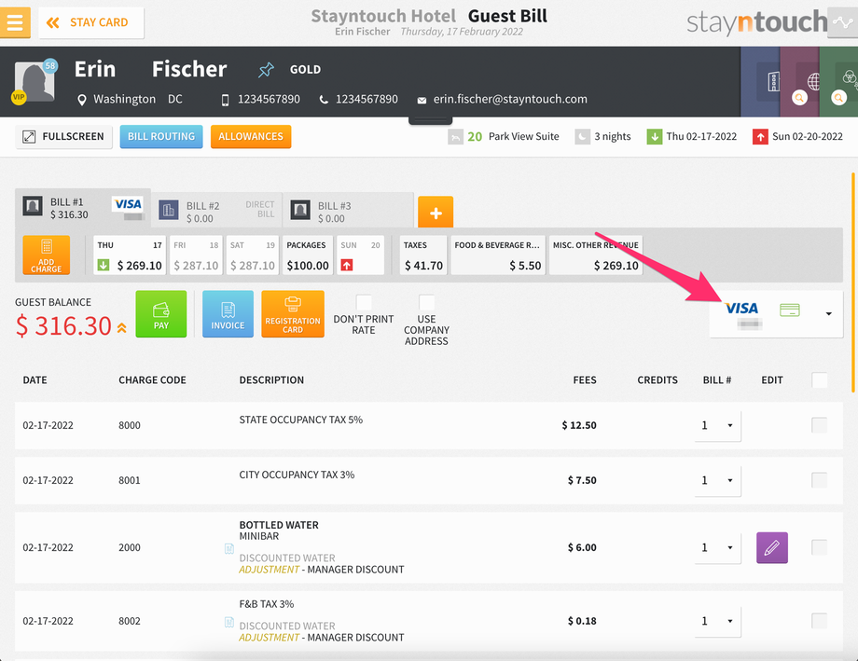Toggle Use Company Address checkbox
This screenshot has height=661, width=858.
426,303
